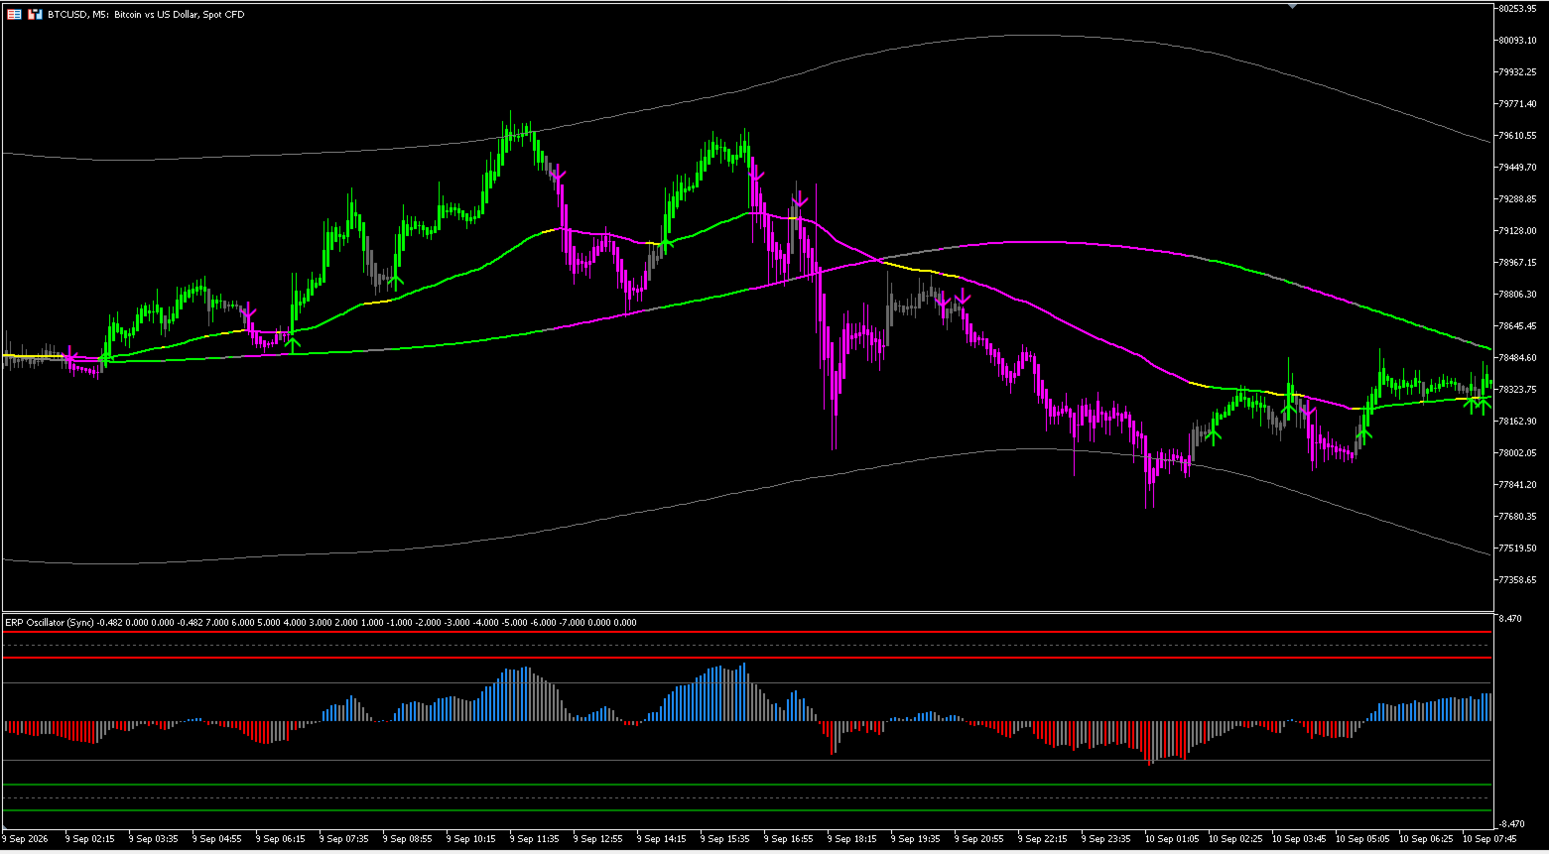This screenshot has height=854, width=1549.
Task: Click the upper red level line in oscillator
Action: (747, 632)
